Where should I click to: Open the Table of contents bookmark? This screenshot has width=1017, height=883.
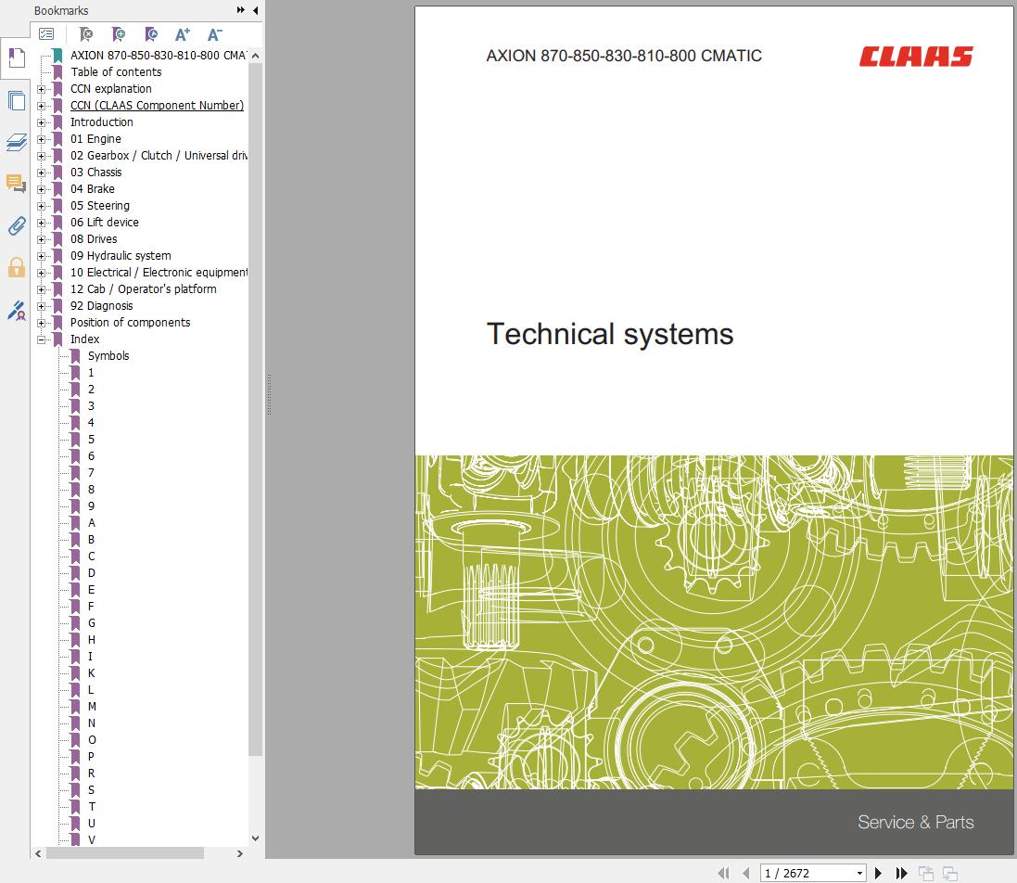116,72
